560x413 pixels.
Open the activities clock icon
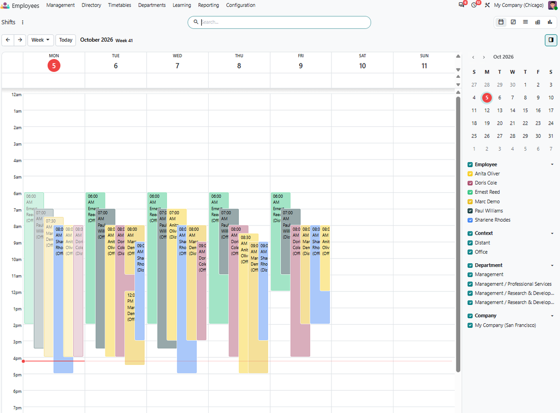(474, 5)
